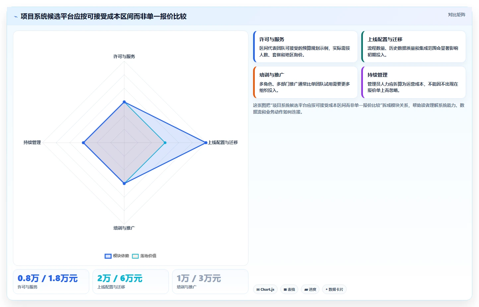Click the header icon beside the title
This screenshot has width=479, height=307.
pos(16,17)
